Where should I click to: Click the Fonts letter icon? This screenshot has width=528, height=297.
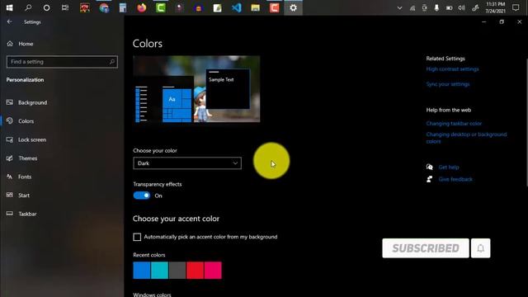[x=10, y=177]
